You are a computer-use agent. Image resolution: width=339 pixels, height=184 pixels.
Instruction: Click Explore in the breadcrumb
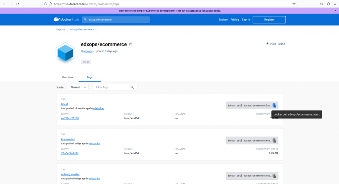(x=61, y=29)
